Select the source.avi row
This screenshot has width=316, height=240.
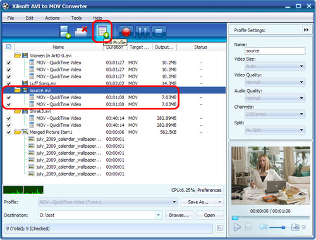coord(114,90)
